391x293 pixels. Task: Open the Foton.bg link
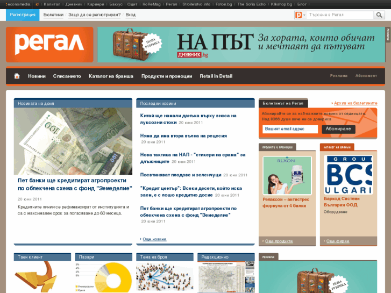click(x=224, y=4)
